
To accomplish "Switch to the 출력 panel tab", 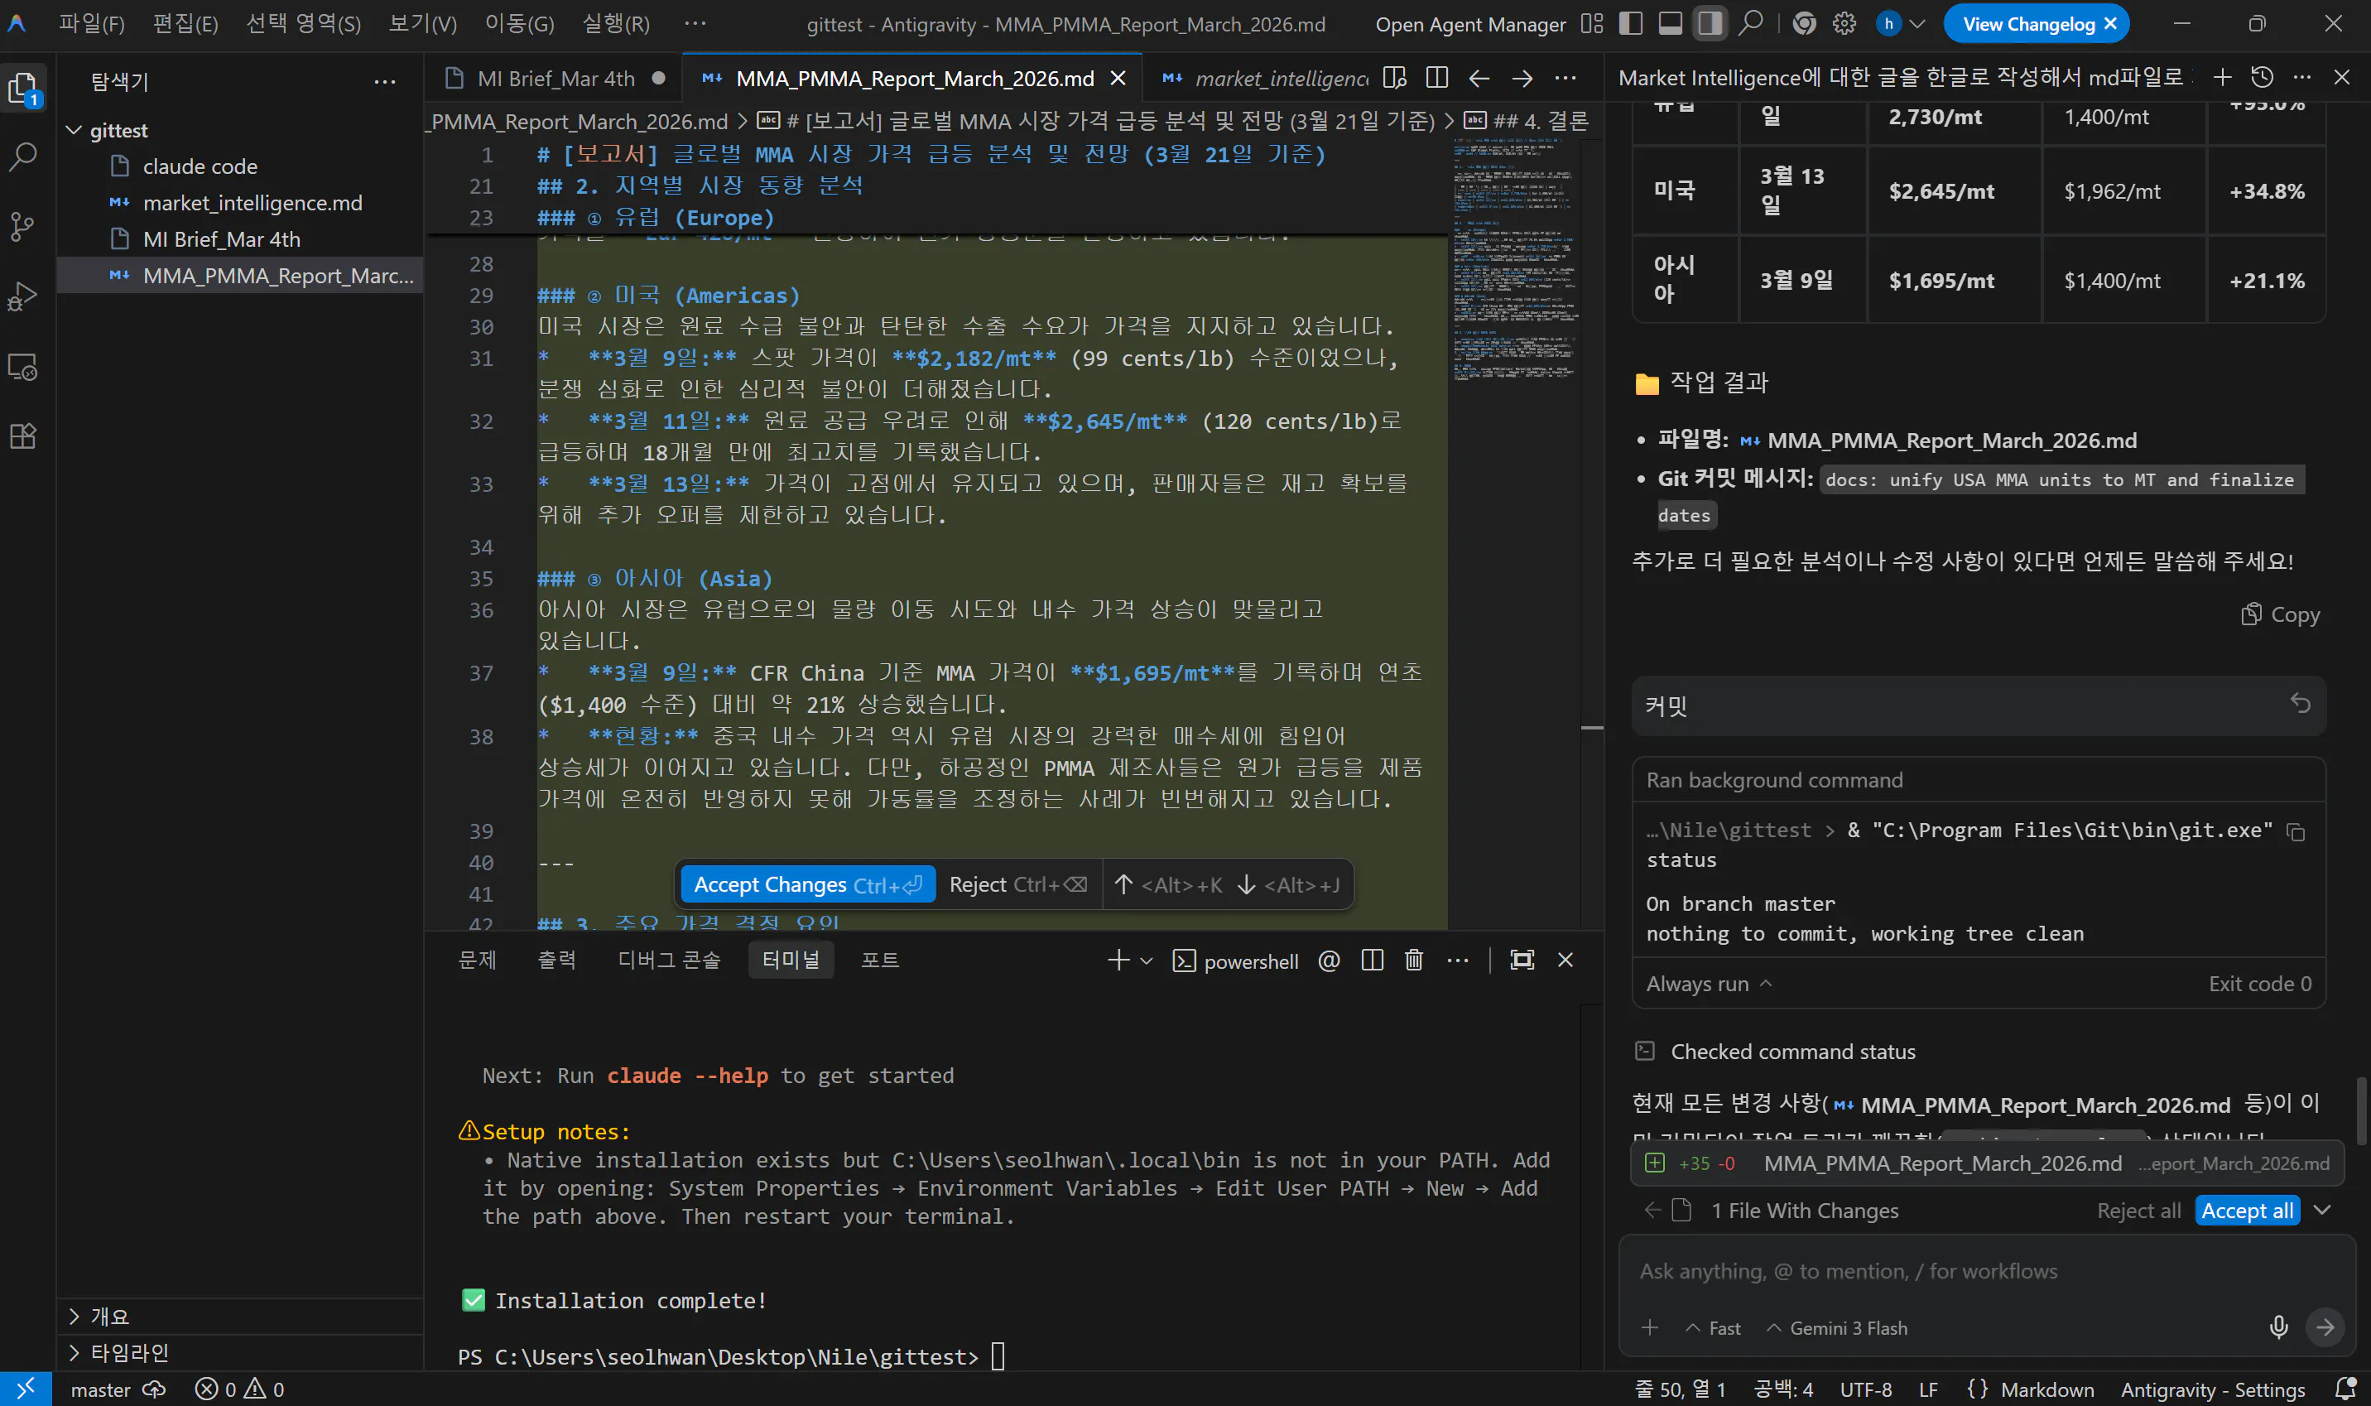I will click(557, 960).
